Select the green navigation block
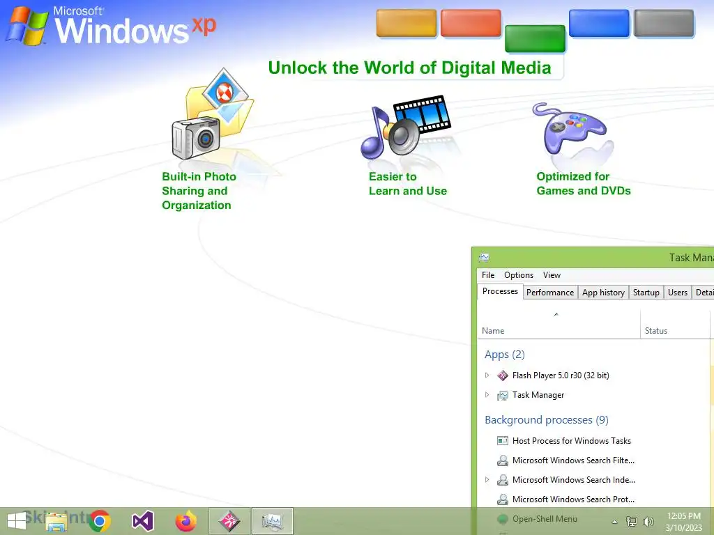This screenshot has height=535, width=714. (535, 39)
